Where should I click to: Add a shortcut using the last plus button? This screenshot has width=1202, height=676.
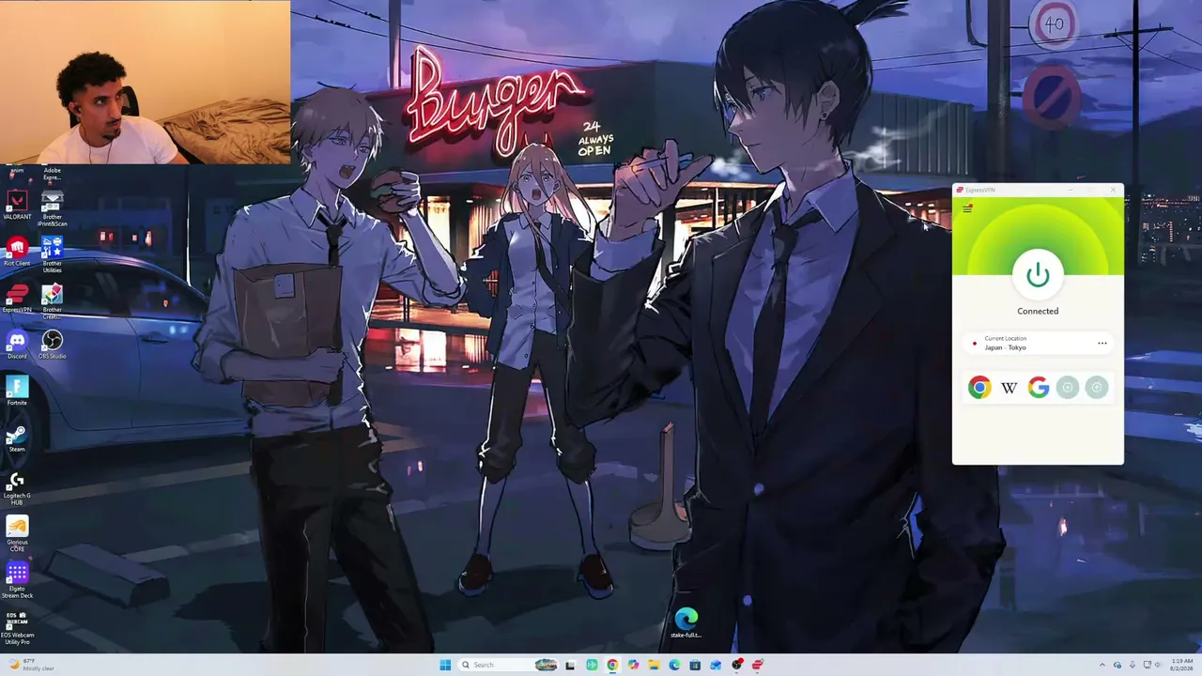(1096, 387)
